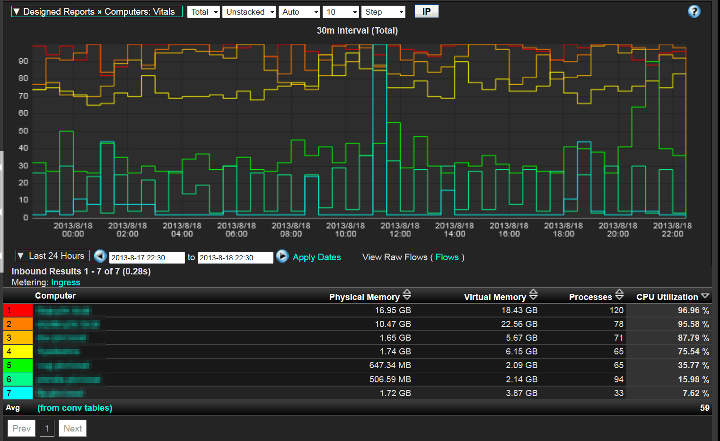Image resolution: width=720 pixels, height=441 pixels.
Task: Click Apply Dates link
Action: (316, 257)
